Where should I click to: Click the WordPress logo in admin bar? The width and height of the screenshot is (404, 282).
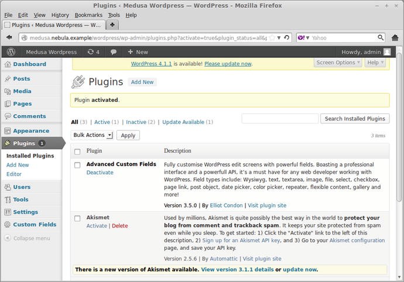[x=10, y=51]
